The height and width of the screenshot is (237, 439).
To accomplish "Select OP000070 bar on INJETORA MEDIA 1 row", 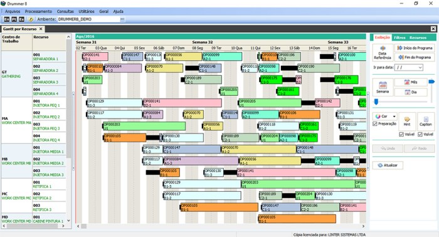I will (x=258, y=149).
